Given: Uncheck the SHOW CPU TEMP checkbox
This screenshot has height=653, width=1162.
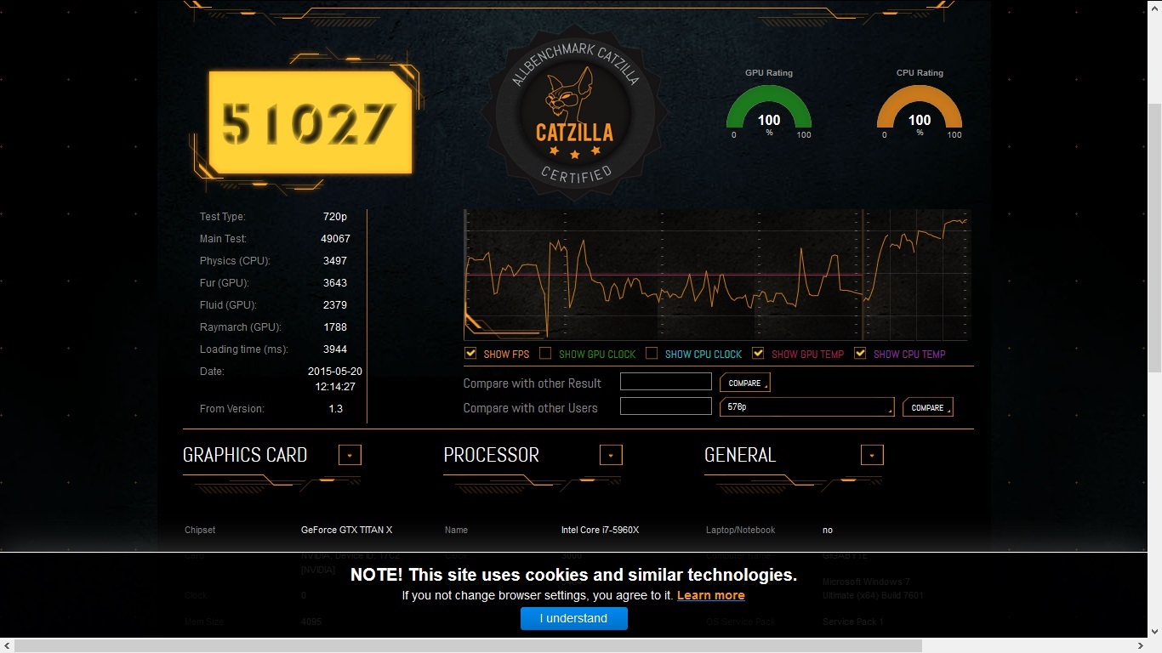Looking at the screenshot, I should point(860,354).
